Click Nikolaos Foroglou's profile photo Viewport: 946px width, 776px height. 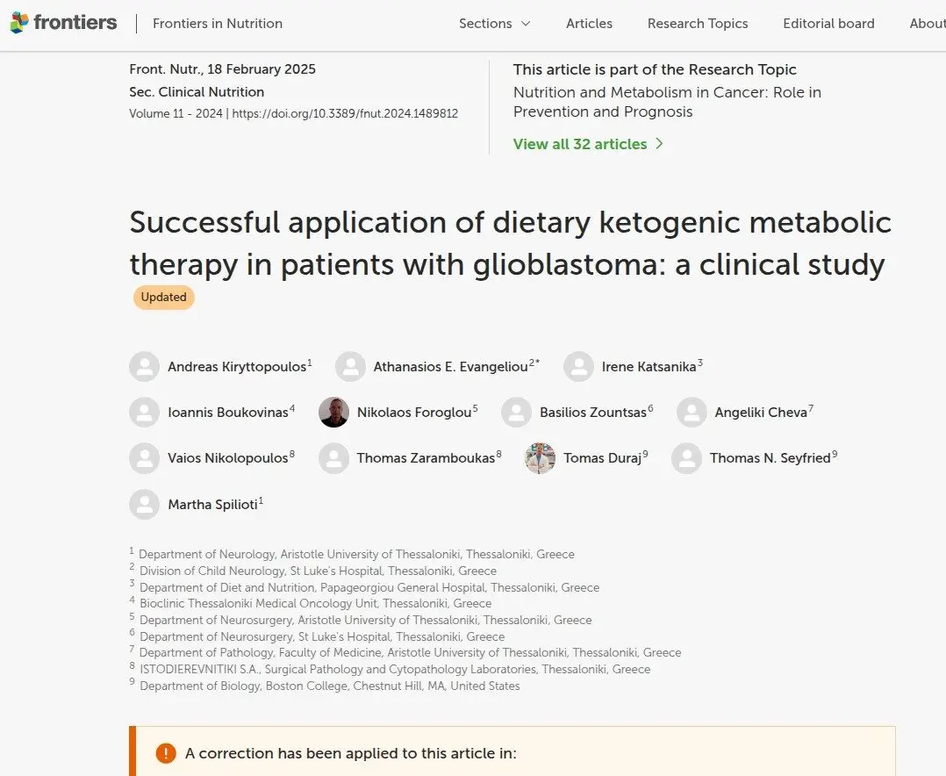(333, 413)
